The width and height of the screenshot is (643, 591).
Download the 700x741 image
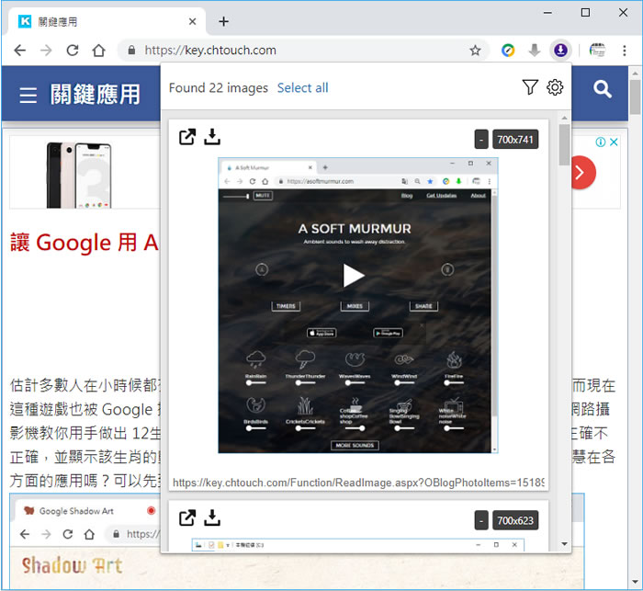coord(212,137)
